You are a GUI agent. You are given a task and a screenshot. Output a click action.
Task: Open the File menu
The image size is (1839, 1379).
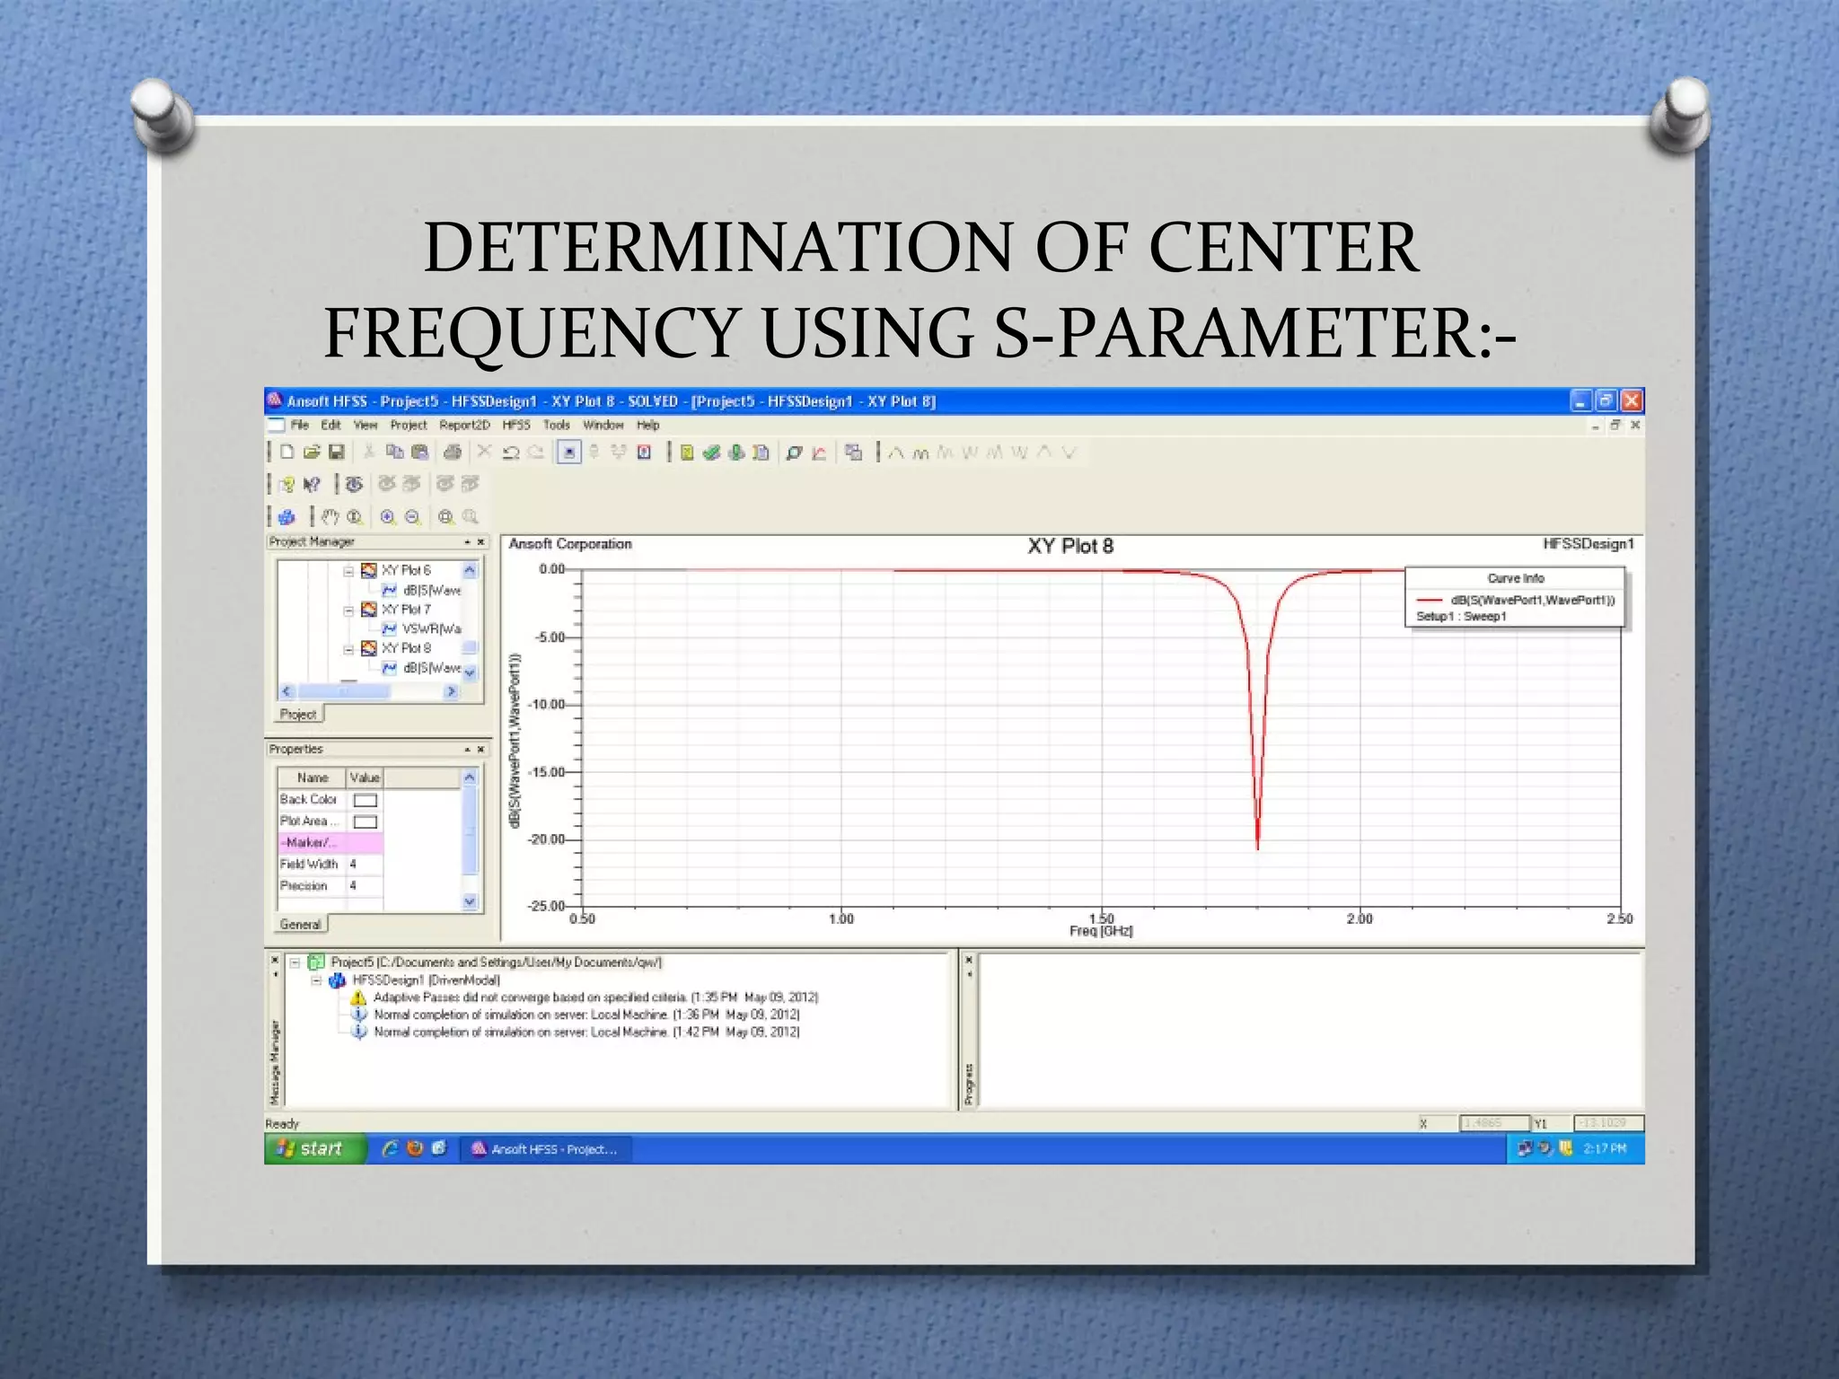pyautogui.click(x=300, y=426)
